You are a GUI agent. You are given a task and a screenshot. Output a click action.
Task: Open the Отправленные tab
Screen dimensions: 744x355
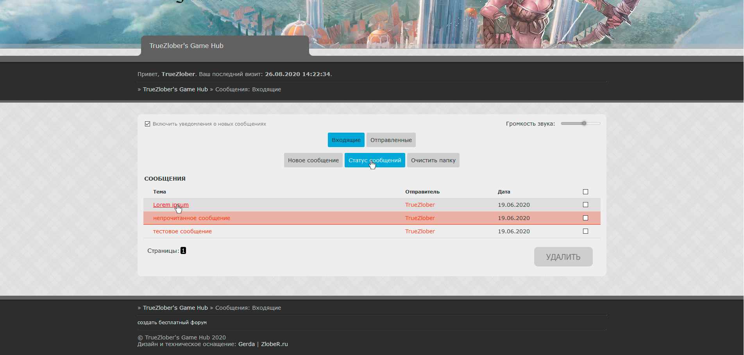[x=391, y=140]
